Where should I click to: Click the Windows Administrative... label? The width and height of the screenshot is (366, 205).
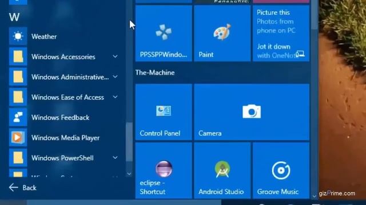tap(70, 77)
